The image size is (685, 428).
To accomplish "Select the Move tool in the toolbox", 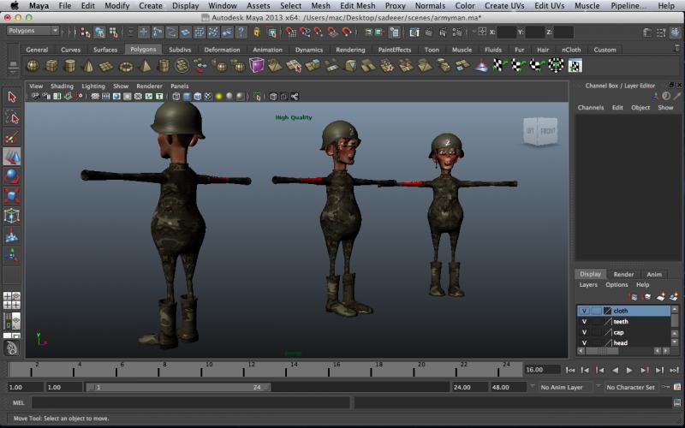I will click(12, 158).
